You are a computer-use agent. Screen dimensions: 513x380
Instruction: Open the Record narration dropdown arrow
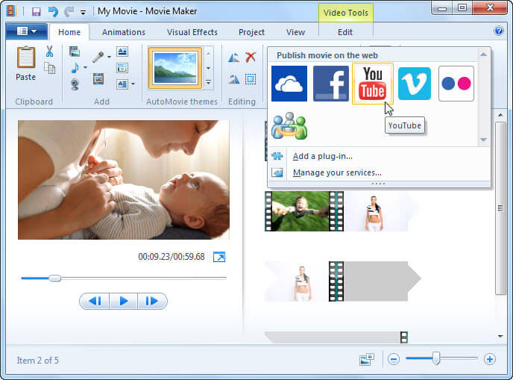pos(110,57)
